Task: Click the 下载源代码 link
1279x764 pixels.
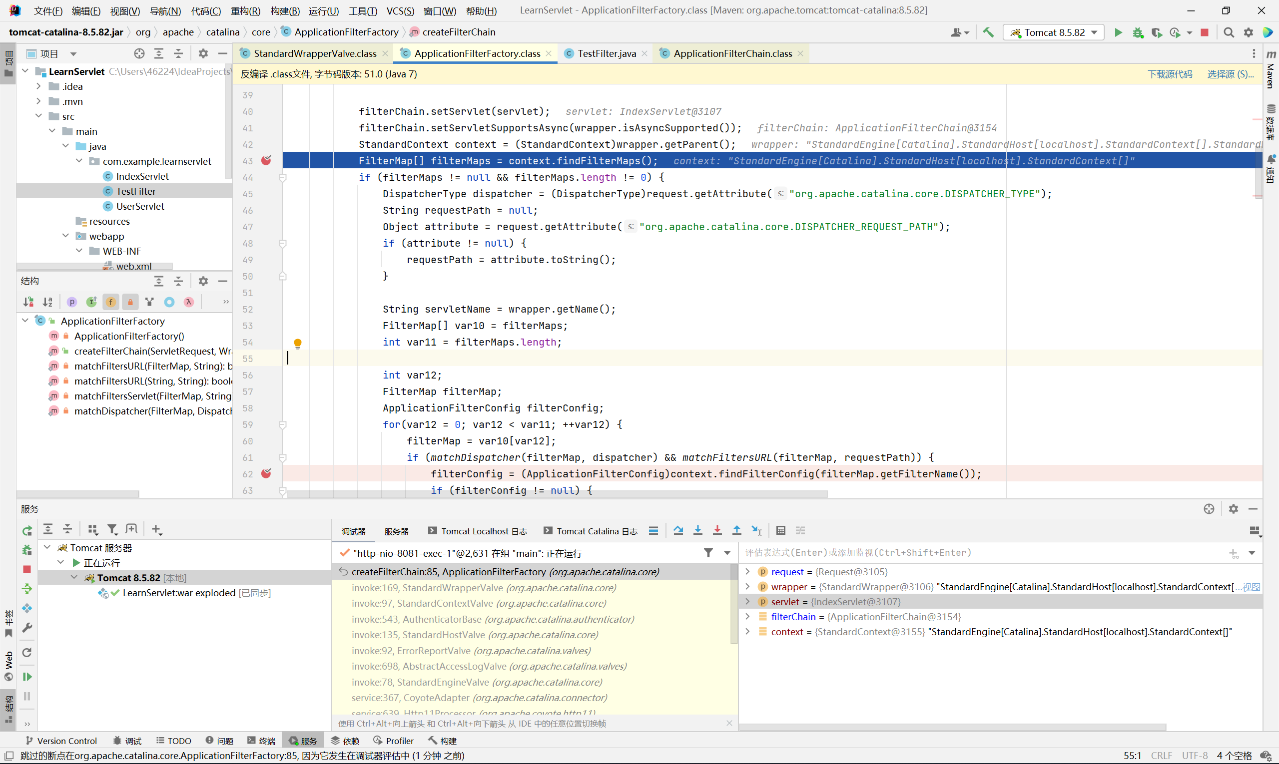Action: (x=1169, y=74)
